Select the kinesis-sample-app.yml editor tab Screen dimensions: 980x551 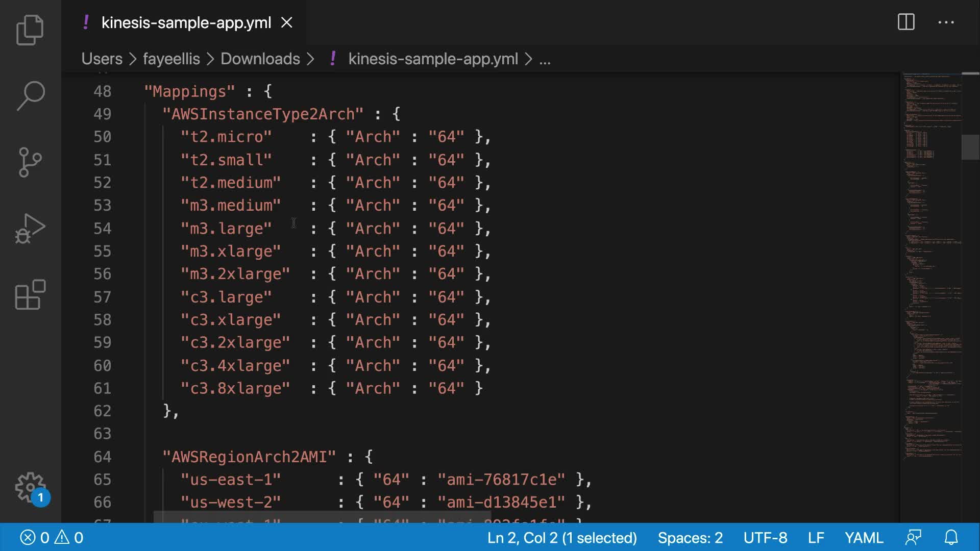pos(186,22)
